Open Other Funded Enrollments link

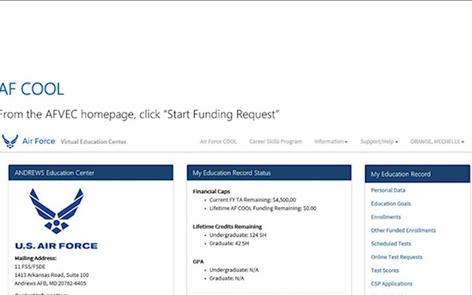[404, 230]
